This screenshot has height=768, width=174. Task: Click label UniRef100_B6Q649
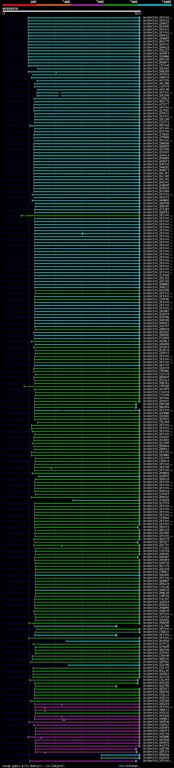[x=156, y=377]
